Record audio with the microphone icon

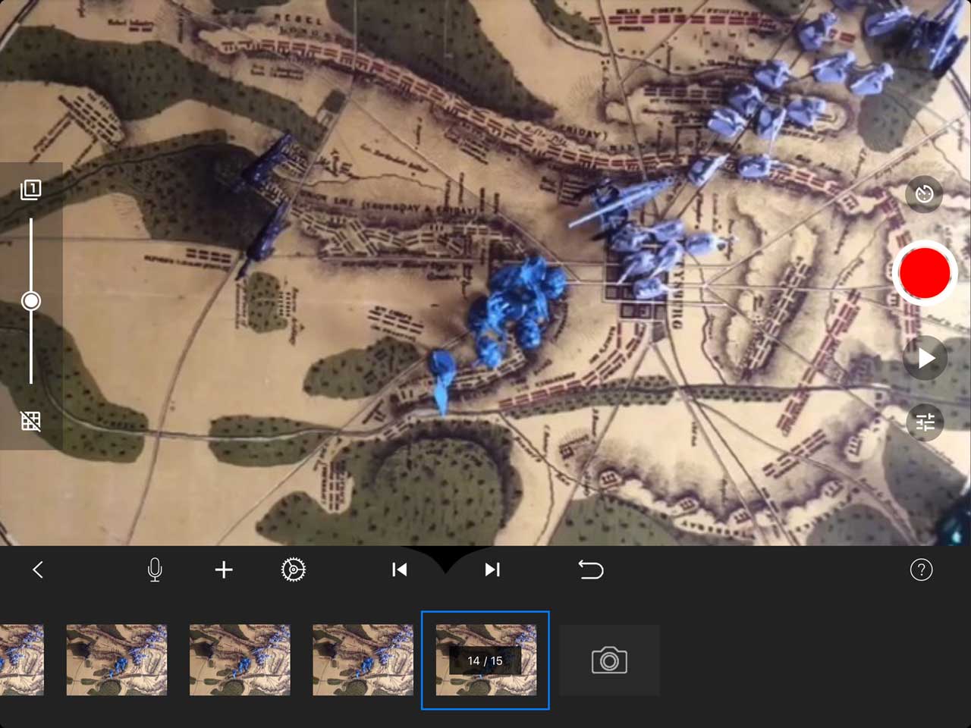(155, 570)
